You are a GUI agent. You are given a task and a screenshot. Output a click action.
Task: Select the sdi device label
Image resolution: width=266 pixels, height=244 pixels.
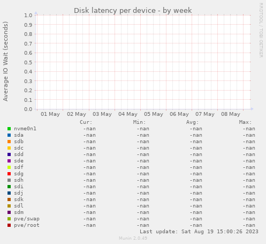(x=19, y=187)
